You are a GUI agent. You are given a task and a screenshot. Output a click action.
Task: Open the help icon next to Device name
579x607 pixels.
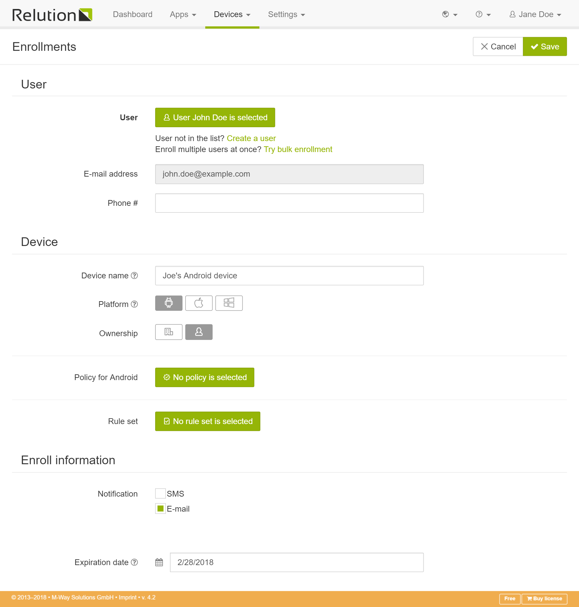pos(134,275)
